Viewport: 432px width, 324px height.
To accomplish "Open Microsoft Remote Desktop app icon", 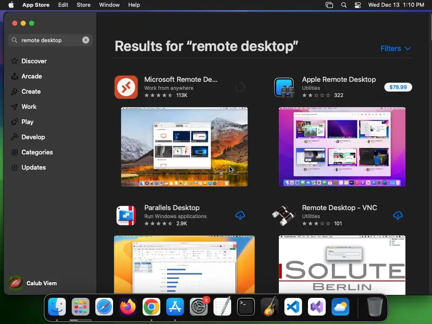I will click(126, 87).
